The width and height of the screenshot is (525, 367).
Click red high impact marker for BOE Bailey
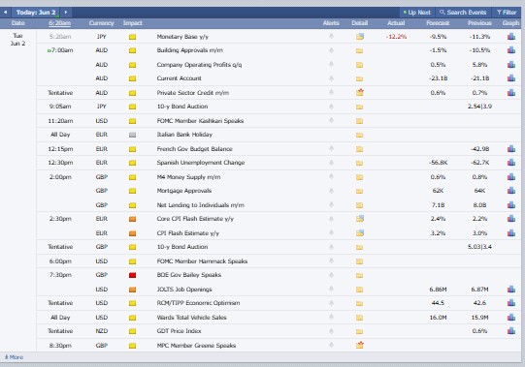pos(133,275)
